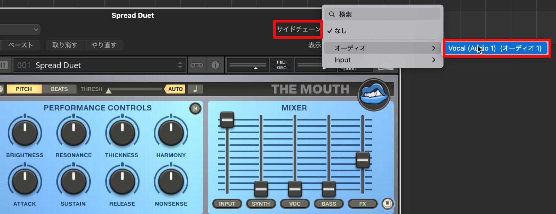Screen dimensions: 556x214
Task: Toggle the FX mixer channel button
Action: point(362,204)
